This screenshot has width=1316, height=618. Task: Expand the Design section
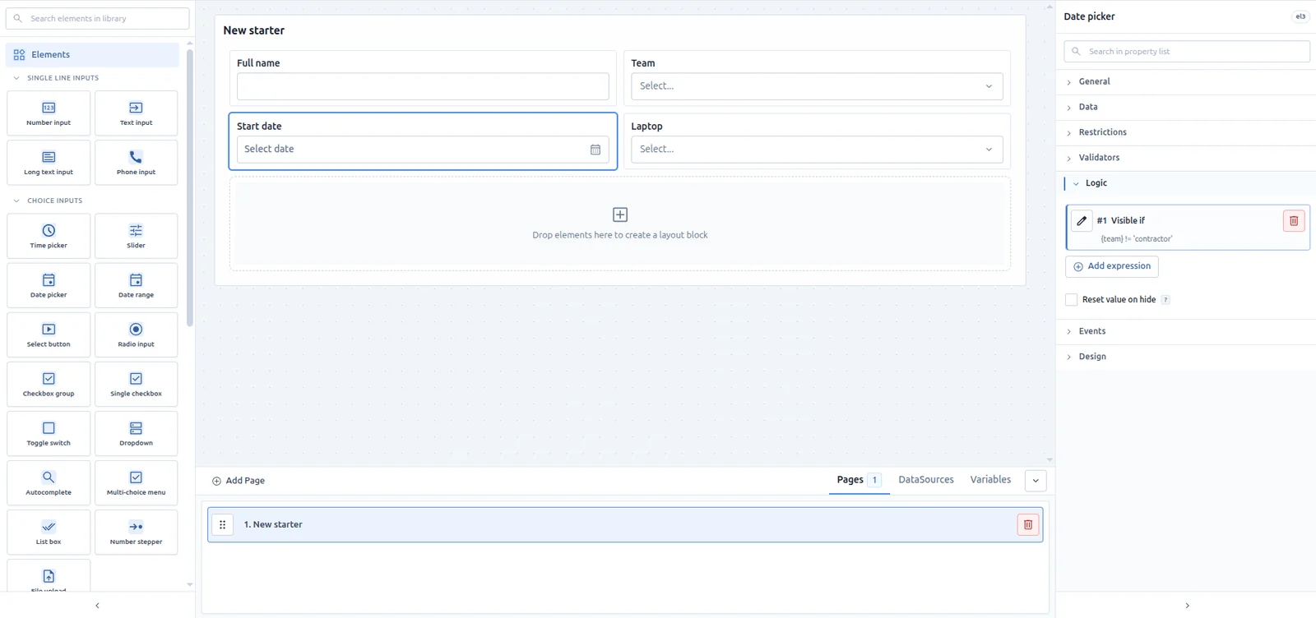pyautogui.click(x=1186, y=357)
